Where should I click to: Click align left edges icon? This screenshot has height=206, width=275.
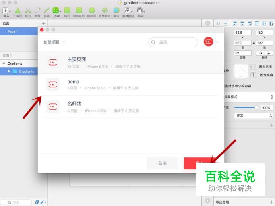tap(234, 23)
